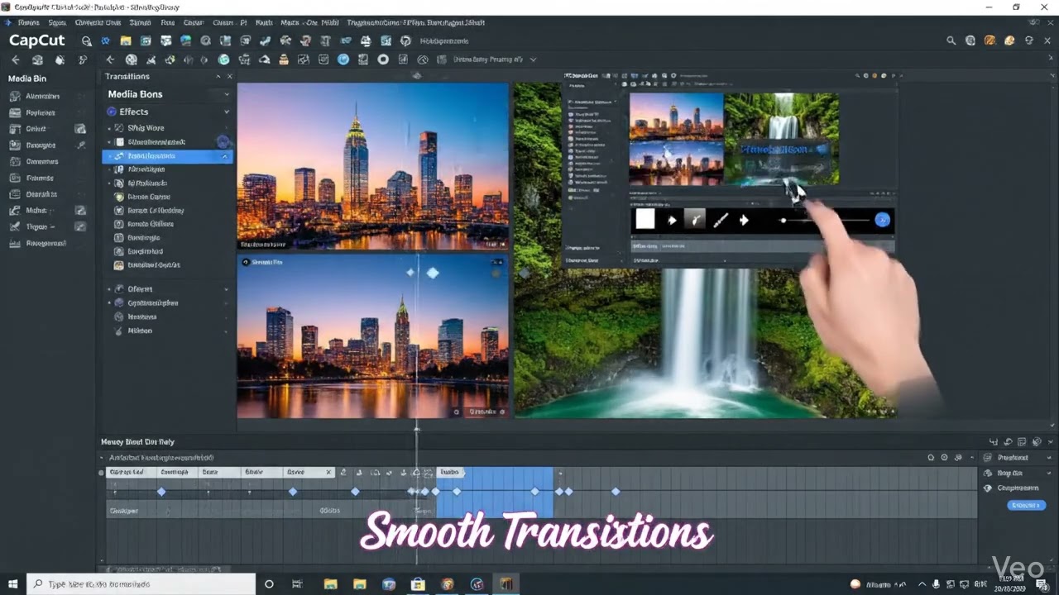Image resolution: width=1059 pixels, height=595 pixels.
Task: Click keyframe diamond in lower city preview
Action: [433, 273]
